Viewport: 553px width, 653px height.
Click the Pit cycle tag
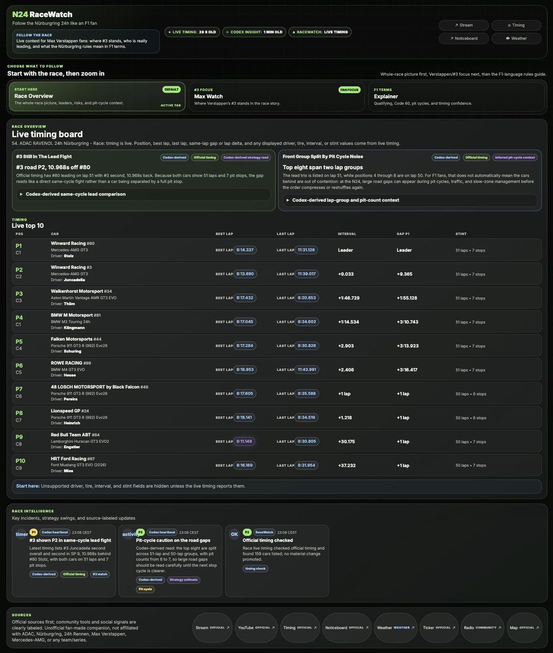(x=145, y=589)
